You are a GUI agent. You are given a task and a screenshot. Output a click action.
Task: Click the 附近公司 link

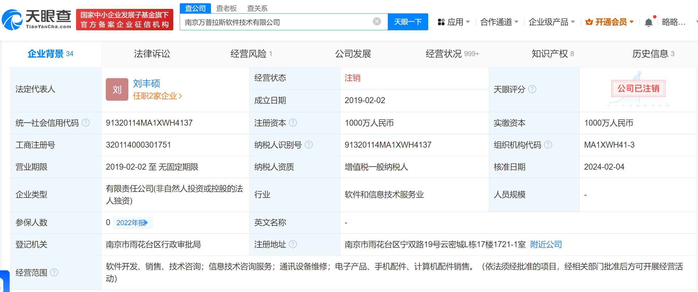tap(546, 244)
